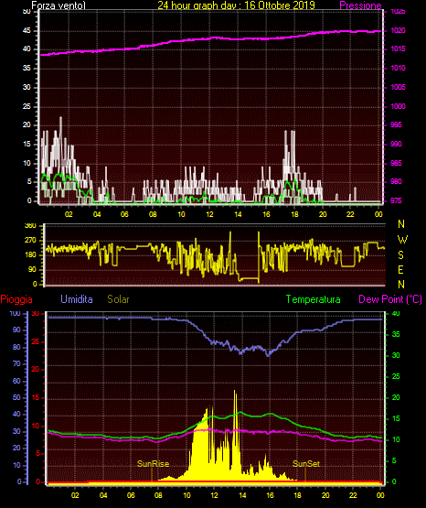
Task: Click pressure axis value 1020
Action: point(398,30)
